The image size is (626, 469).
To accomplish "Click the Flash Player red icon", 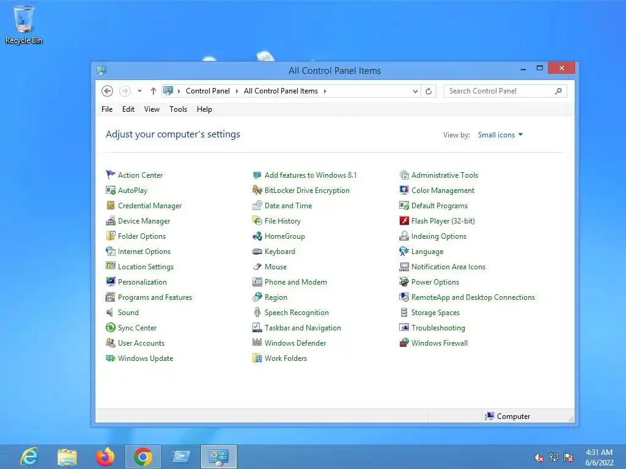I will [x=404, y=220].
